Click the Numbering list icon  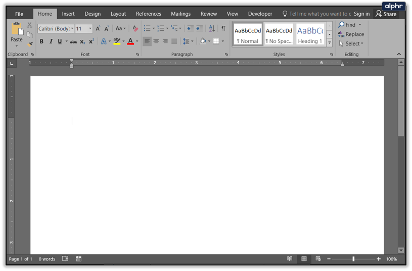pos(161,28)
